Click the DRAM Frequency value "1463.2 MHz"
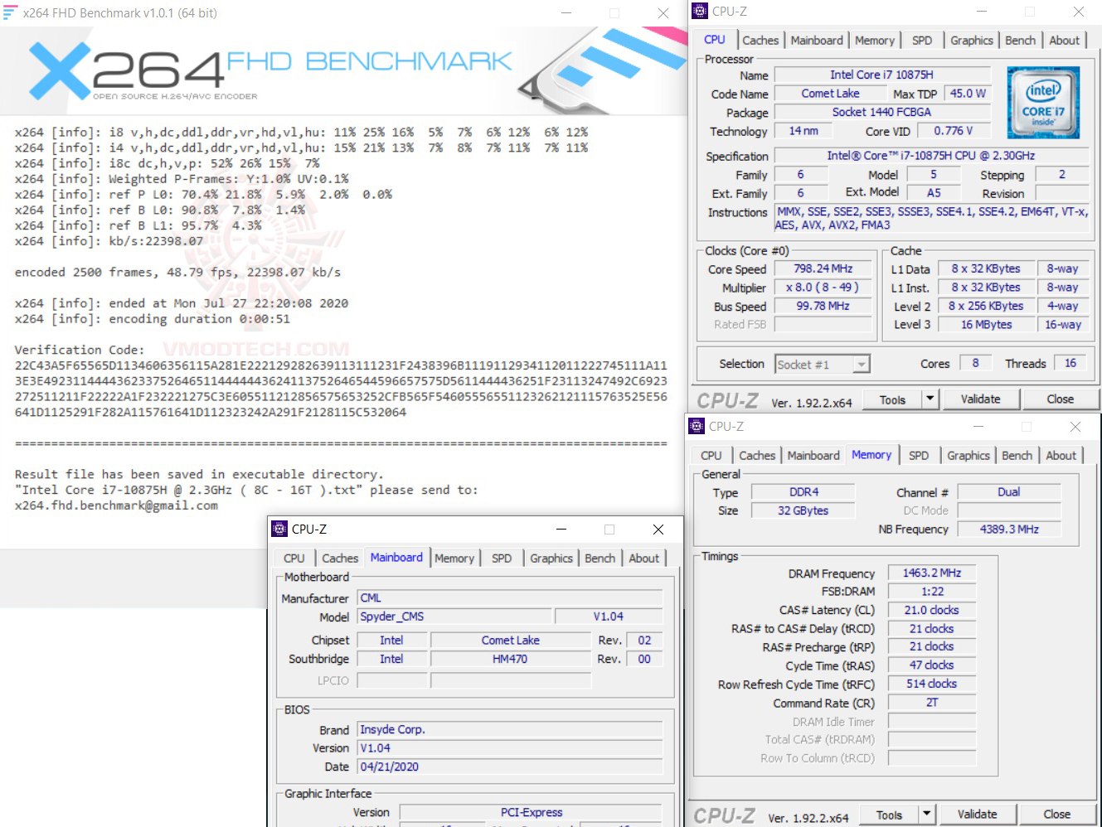Image resolution: width=1102 pixels, height=827 pixels. (932, 573)
